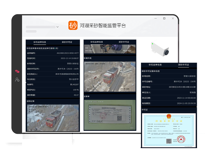205x154 pixels.
Task: Switch to 砂石运单信息 tab in middle panel
Action: pos(97,42)
